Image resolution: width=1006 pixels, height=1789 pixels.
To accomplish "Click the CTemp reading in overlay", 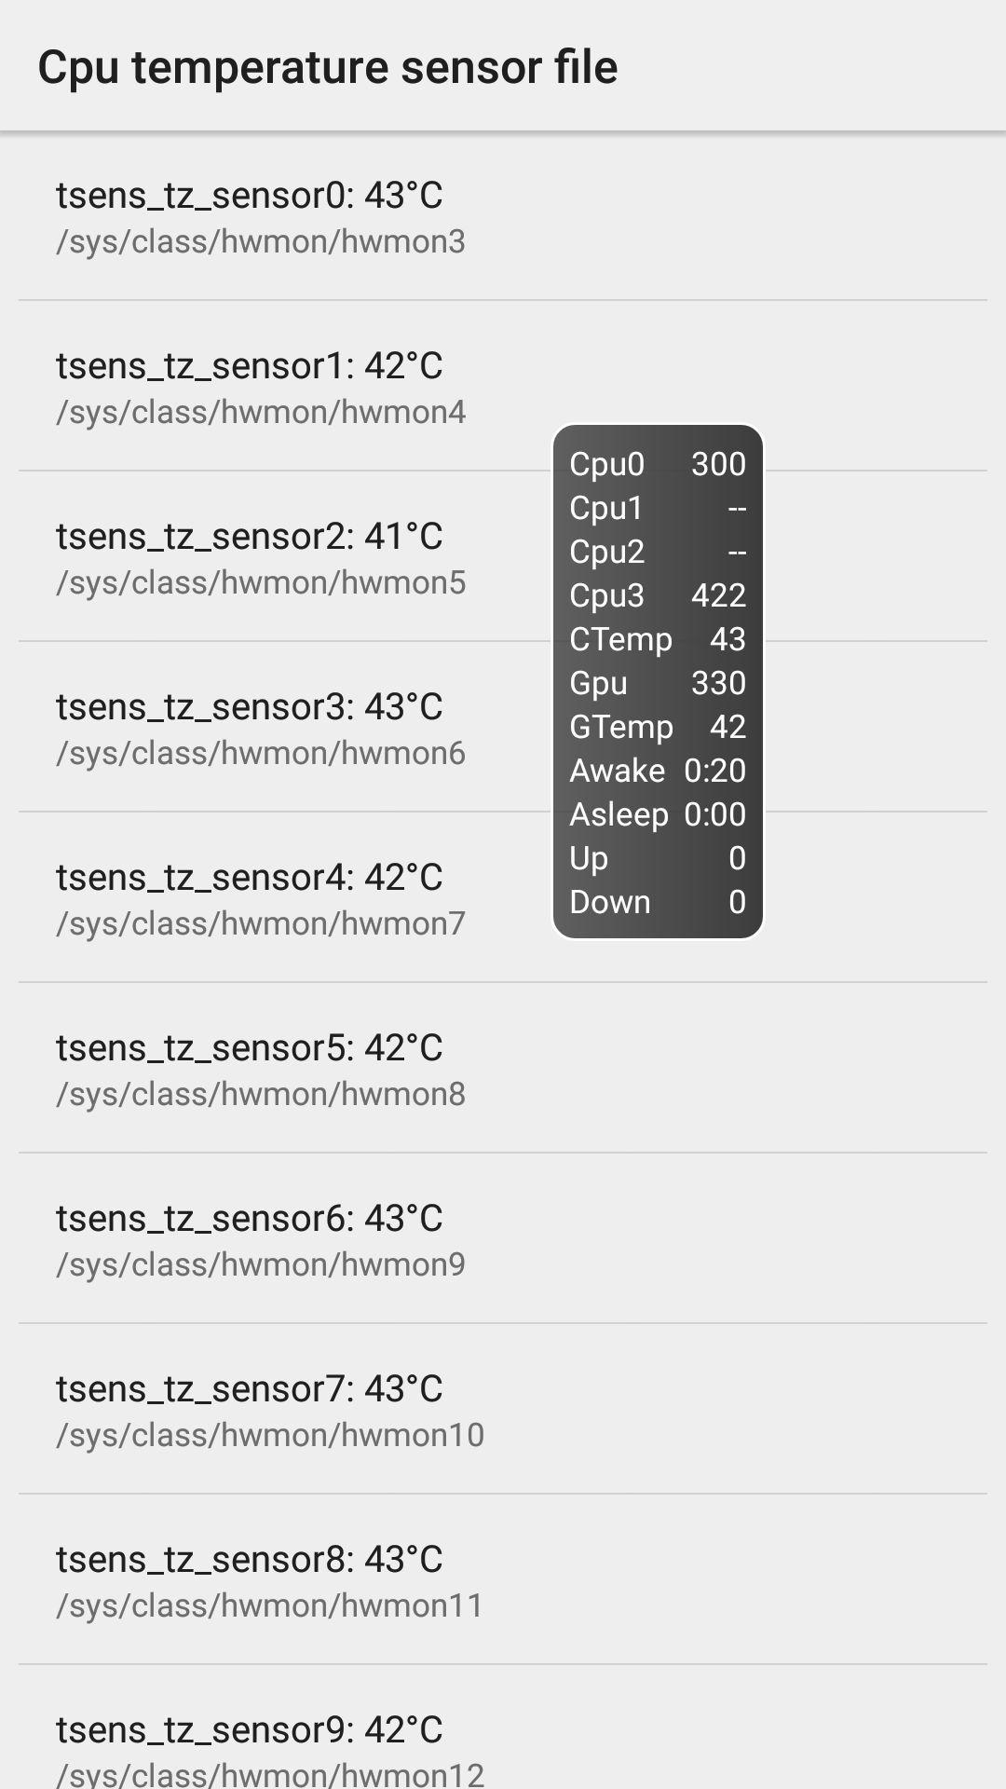I will pyautogui.click(x=658, y=639).
